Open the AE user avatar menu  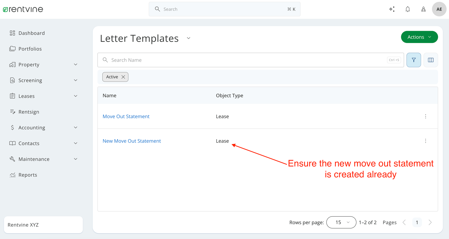439,9
